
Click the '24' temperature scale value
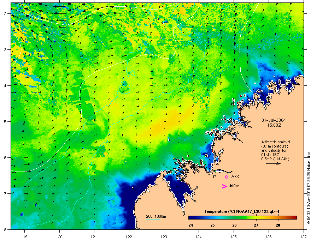pos(190,225)
